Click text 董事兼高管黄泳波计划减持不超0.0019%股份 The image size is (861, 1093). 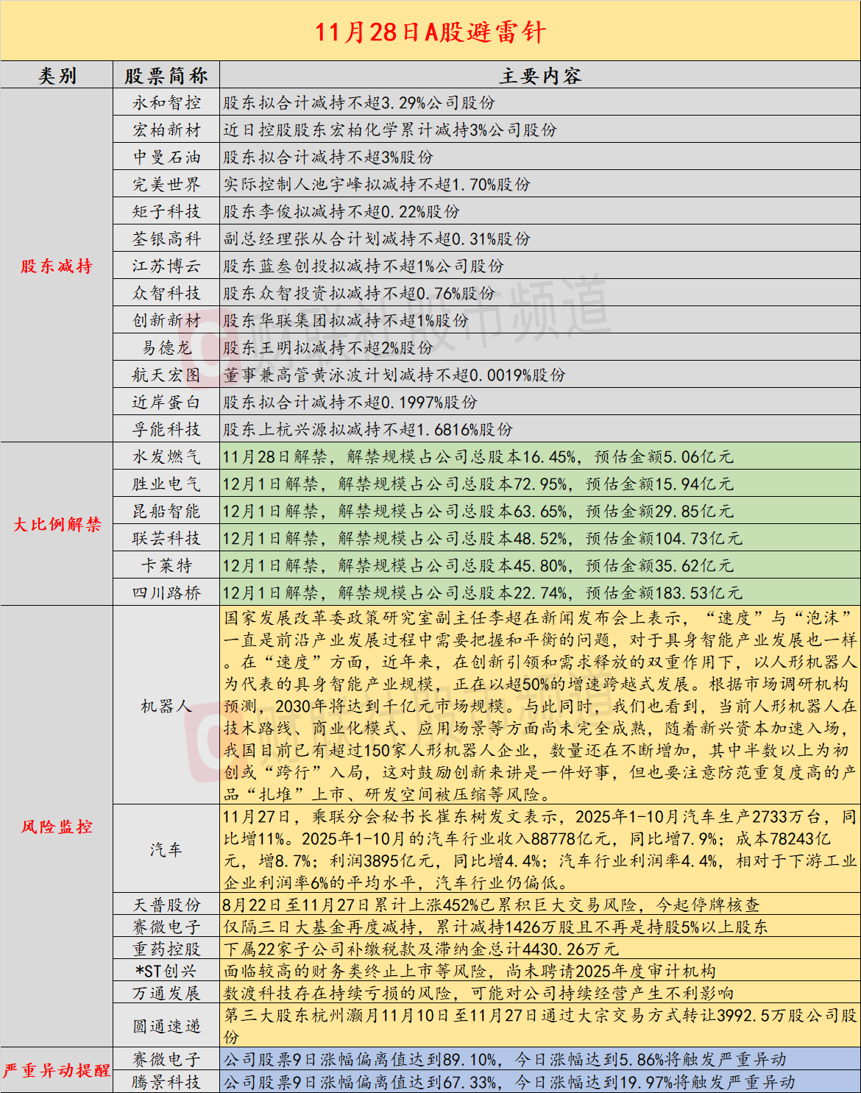click(x=394, y=375)
